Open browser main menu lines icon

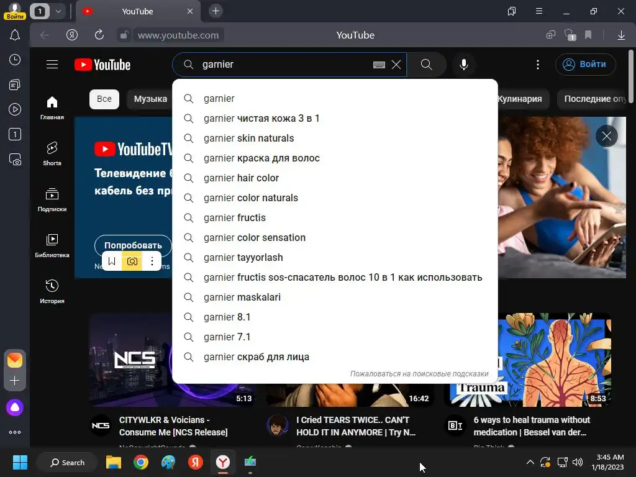pyautogui.click(x=539, y=11)
